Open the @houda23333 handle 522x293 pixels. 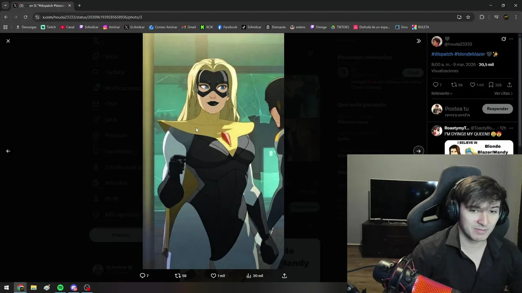tap(458, 44)
